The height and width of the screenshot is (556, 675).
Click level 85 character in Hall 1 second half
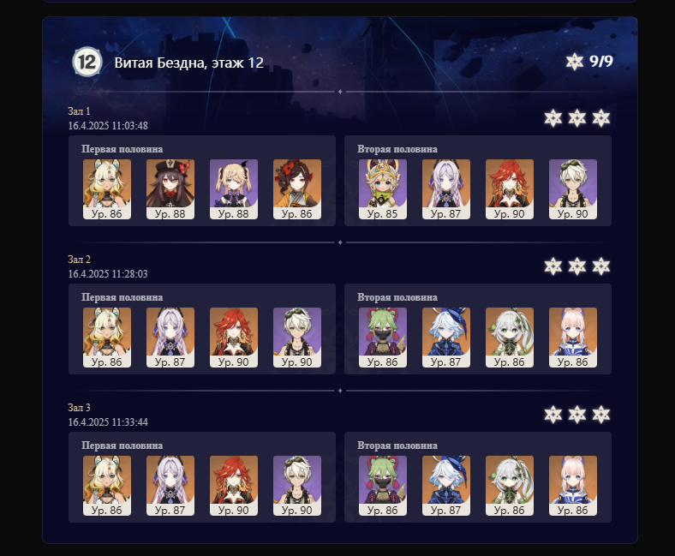coord(383,189)
